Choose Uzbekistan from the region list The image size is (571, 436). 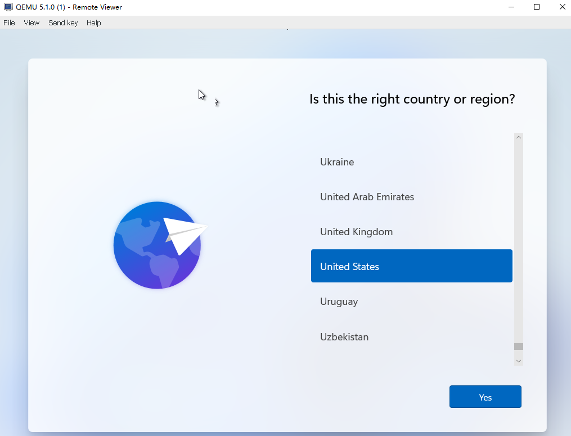[x=344, y=337]
